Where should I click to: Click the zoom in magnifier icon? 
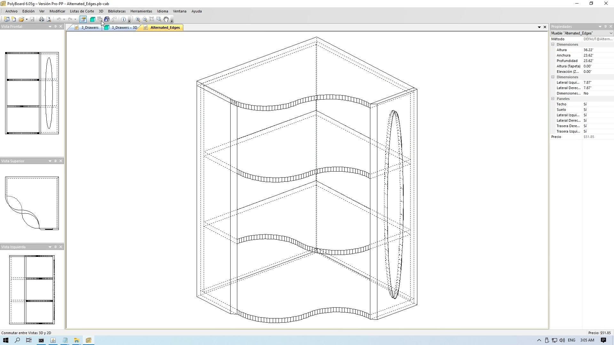pyautogui.click(x=138, y=19)
